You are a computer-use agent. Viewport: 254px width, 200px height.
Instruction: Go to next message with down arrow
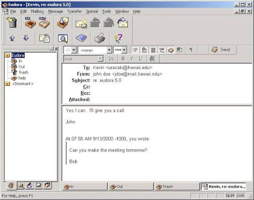[26, 38]
